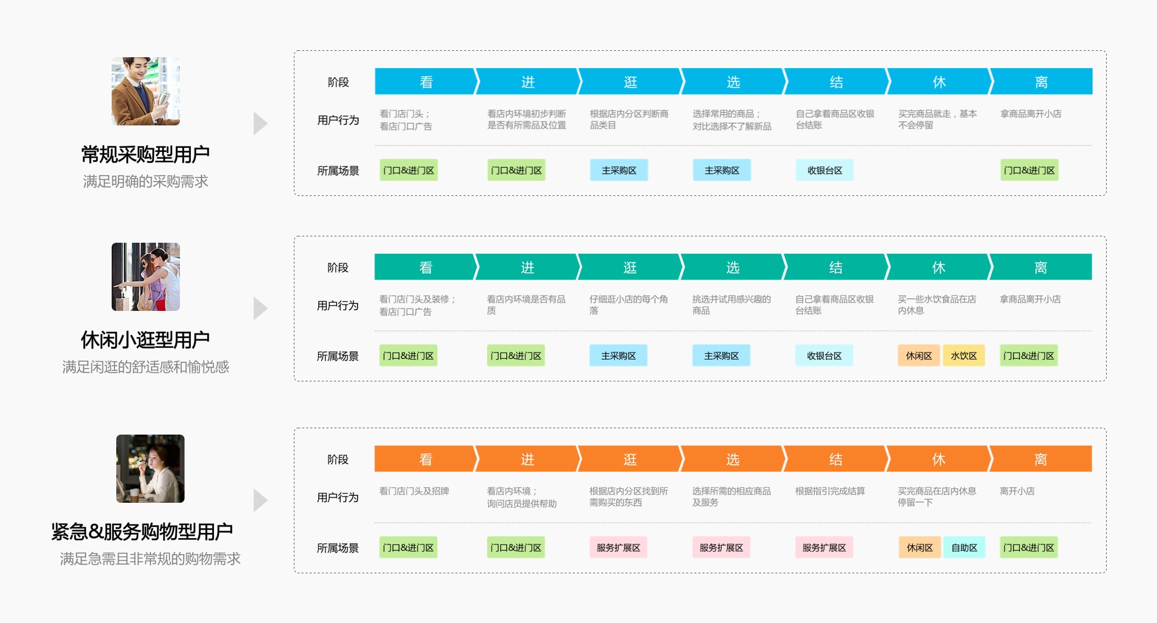Select the orange 选 stage chevron
This screenshot has height=623, width=1157.
(733, 459)
